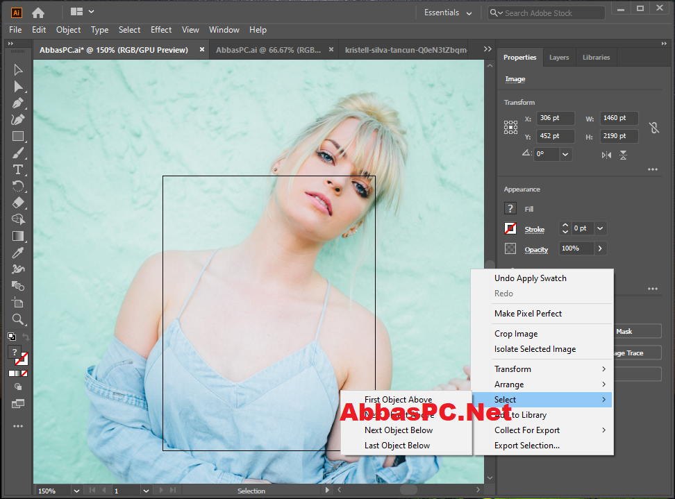Select the Eyedropper tool
This screenshot has width=675, height=499.
(17, 253)
